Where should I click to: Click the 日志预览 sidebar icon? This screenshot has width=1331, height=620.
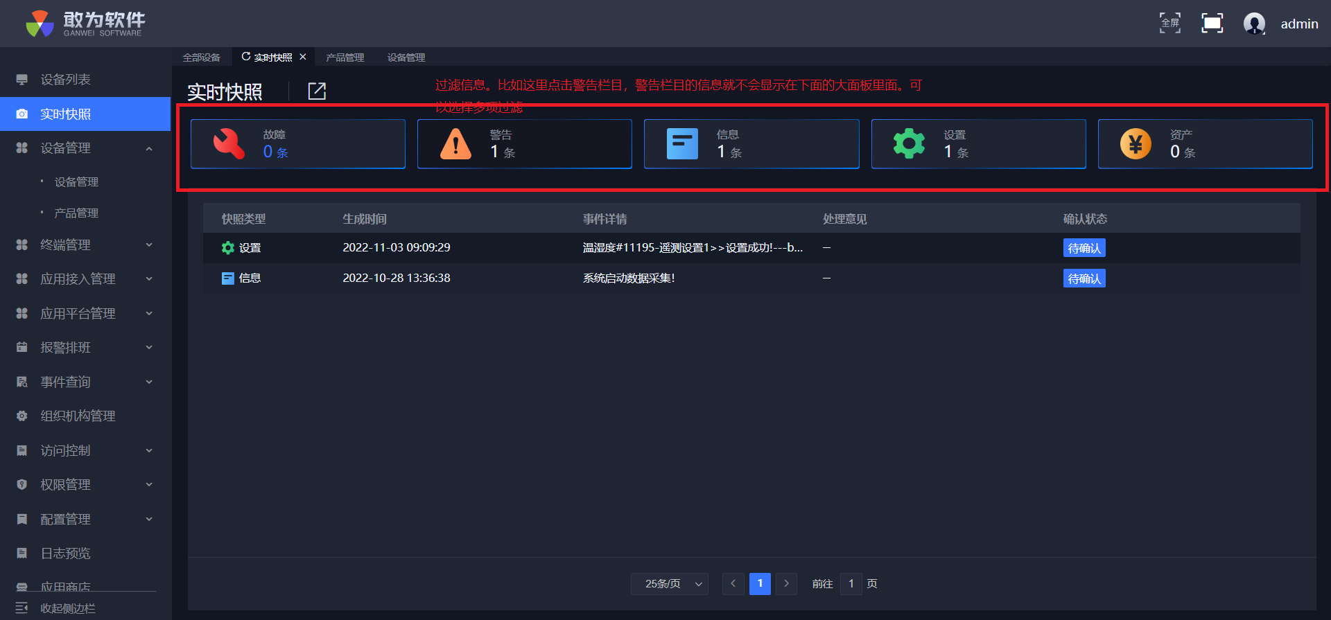22,553
